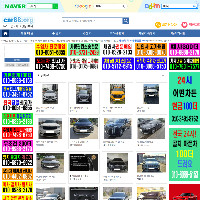
Task: Open 벤츠E400 15년 car thumbnail
Action: [151, 94]
